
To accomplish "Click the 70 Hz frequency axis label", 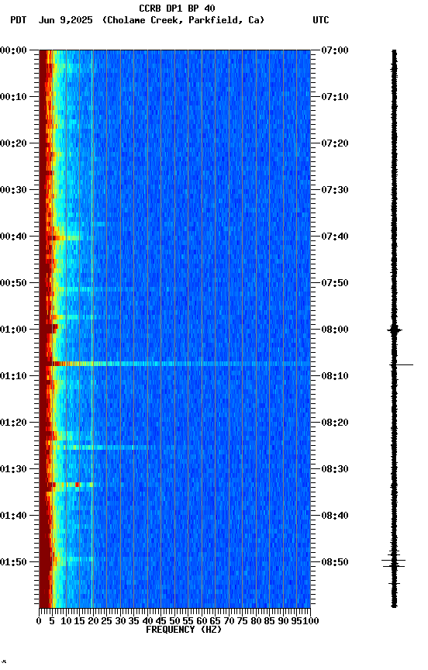I will point(229,621).
